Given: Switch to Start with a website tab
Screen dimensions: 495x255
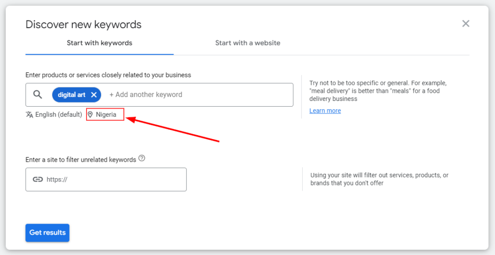Looking at the screenshot, I should (248, 43).
